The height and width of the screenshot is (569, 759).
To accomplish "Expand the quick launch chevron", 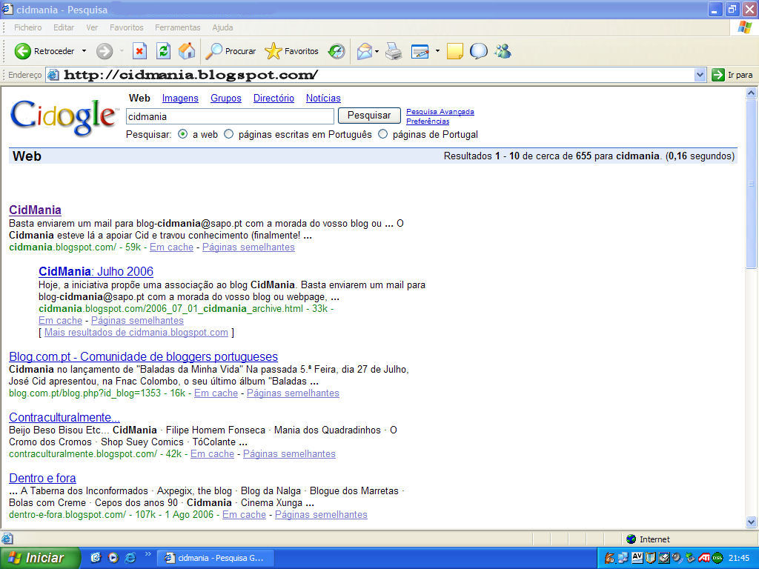I will (x=148, y=554).
